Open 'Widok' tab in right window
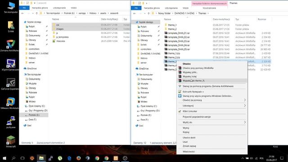 (x=185, y=8)
